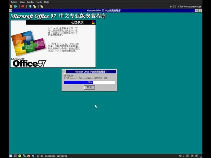Click the hard disk status bar icon

(24, 156)
